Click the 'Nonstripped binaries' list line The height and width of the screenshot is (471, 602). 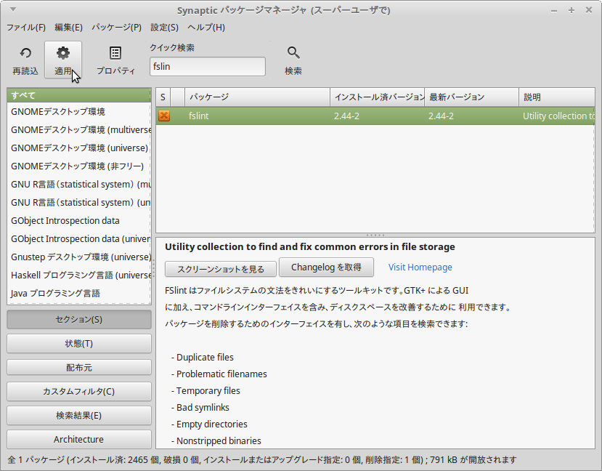pos(216,440)
